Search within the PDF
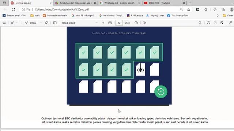234x131 pixels. (200, 23)
